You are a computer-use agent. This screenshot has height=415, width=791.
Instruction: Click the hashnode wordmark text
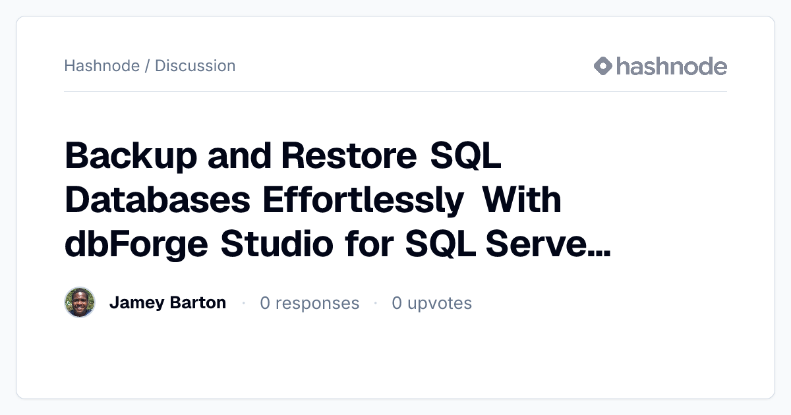click(672, 66)
